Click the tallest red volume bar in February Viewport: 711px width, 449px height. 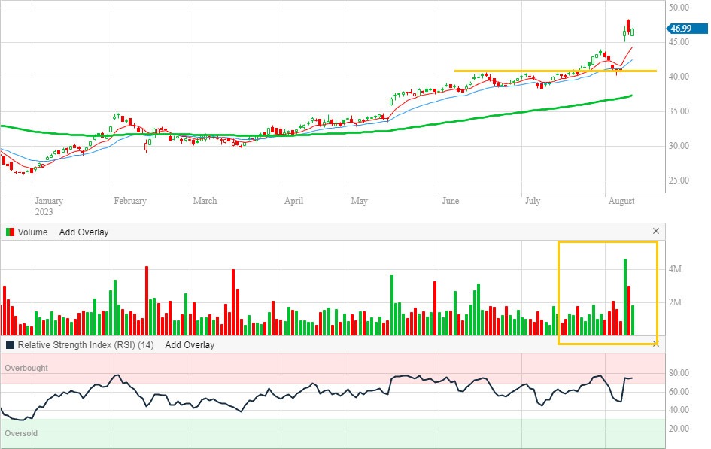pos(147,301)
